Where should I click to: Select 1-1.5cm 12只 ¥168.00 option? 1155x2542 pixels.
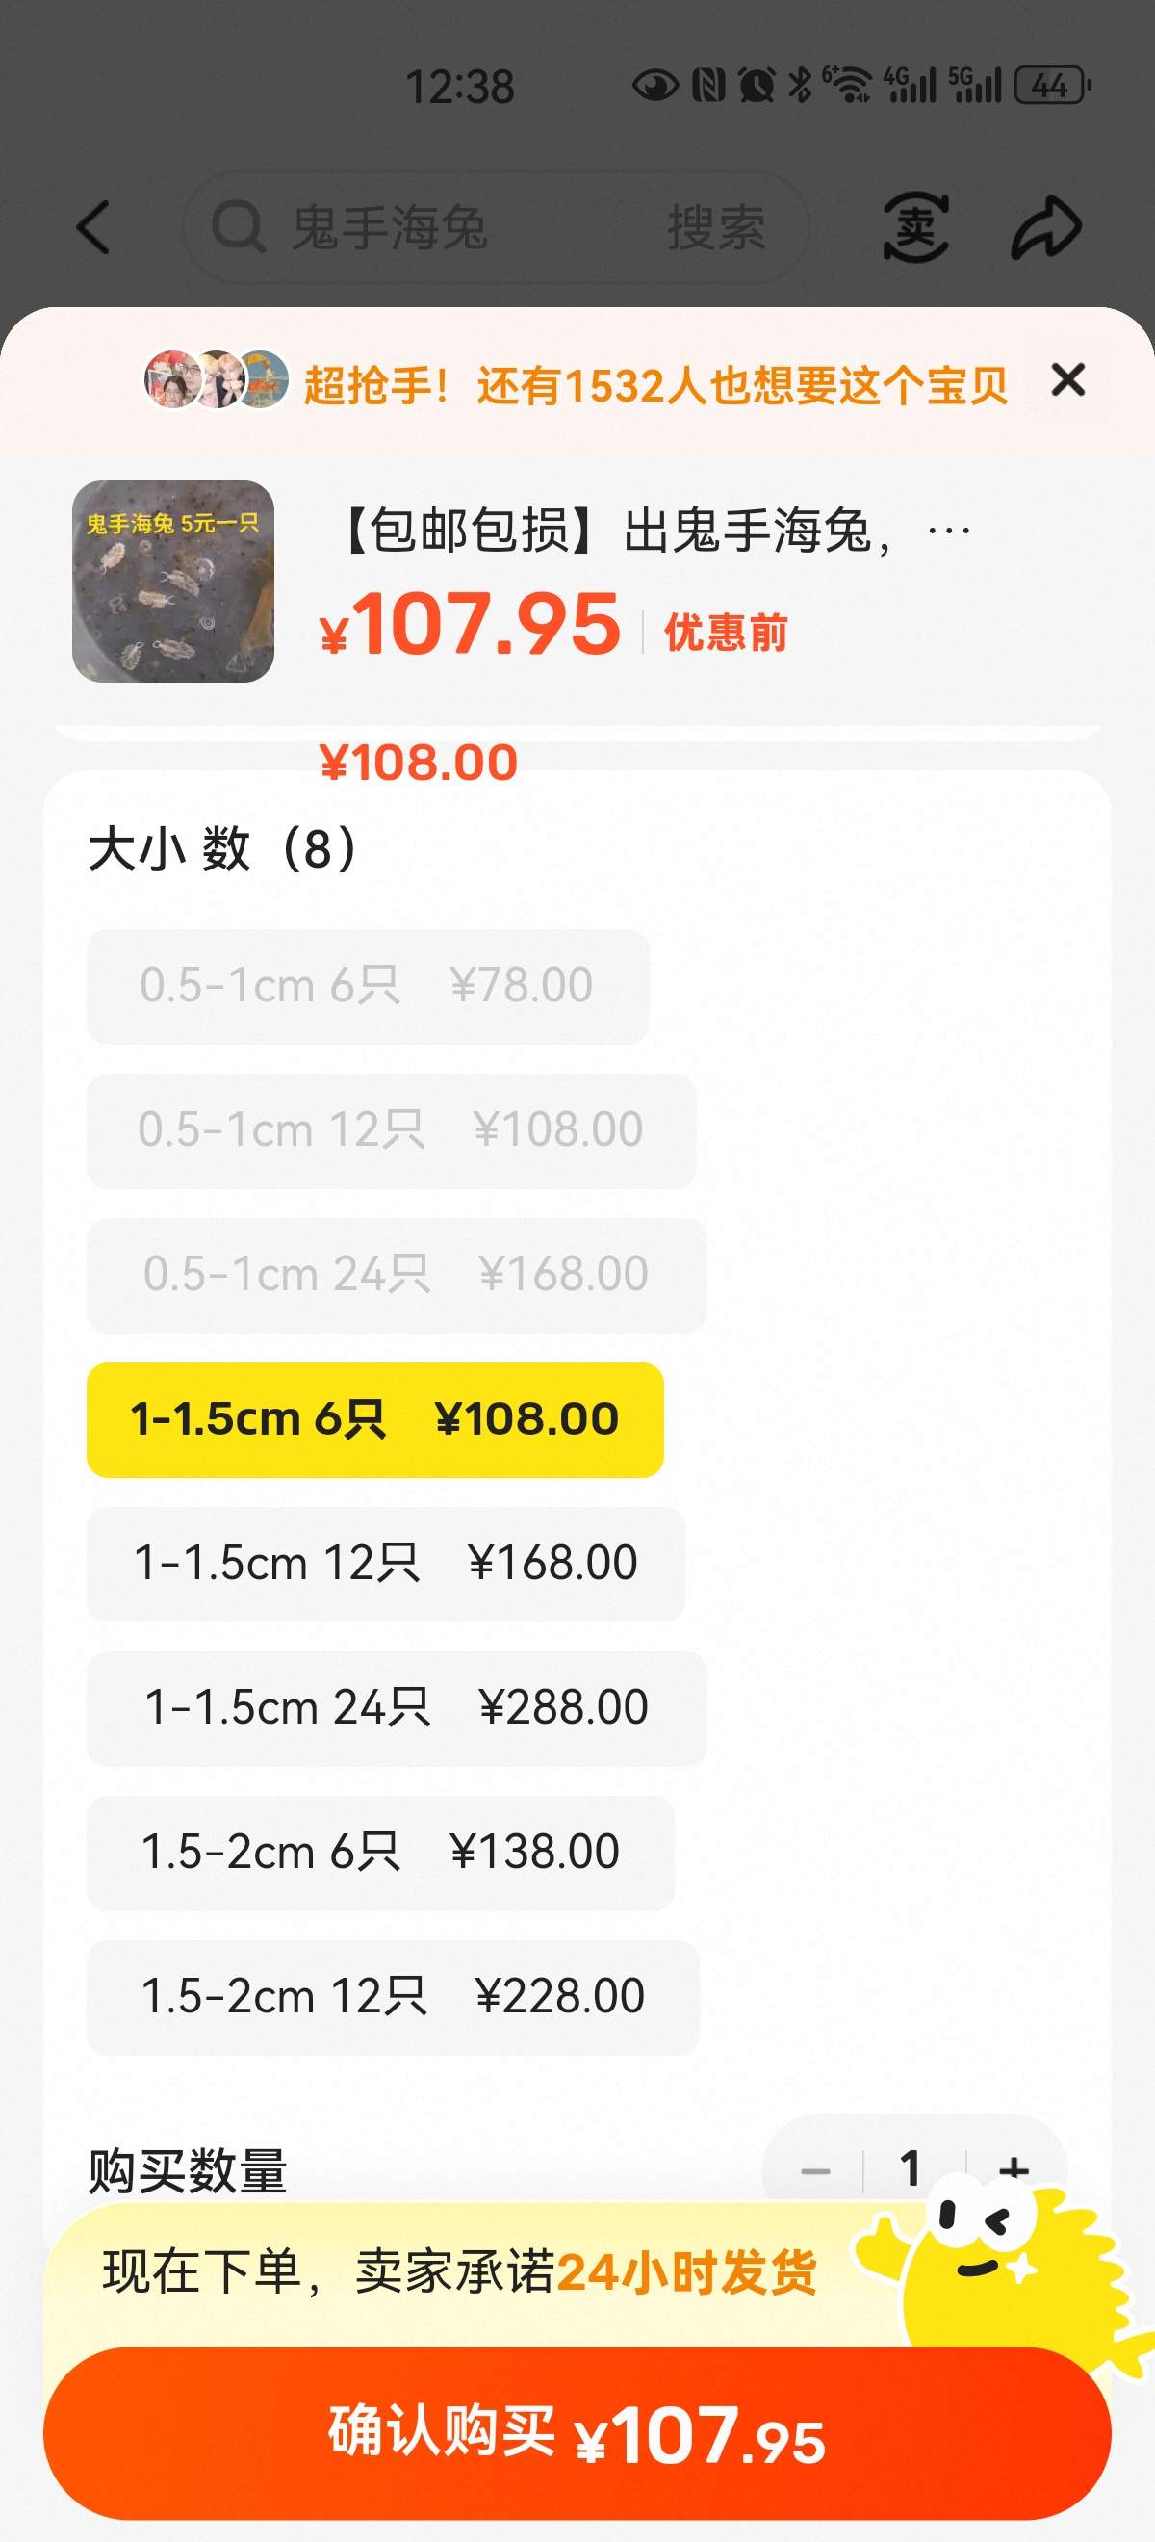pos(386,1563)
